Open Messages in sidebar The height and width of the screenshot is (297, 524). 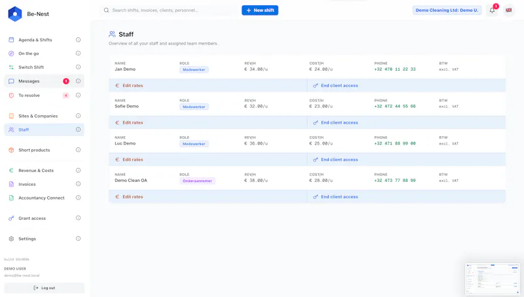44,81
